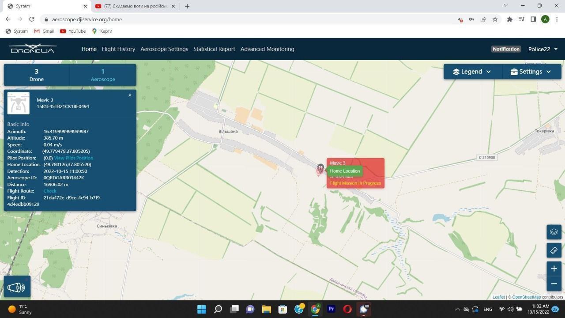Click the OpenStreetMap attribution link
This screenshot has height=318, width=565.
coord(526,297)
